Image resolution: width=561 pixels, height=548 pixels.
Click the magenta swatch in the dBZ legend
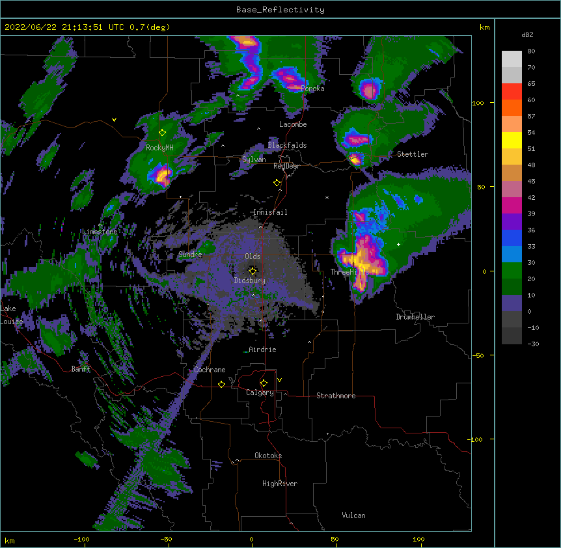coord(512,205)
